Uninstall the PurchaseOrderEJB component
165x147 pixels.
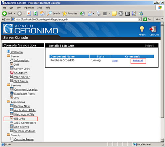138,60
